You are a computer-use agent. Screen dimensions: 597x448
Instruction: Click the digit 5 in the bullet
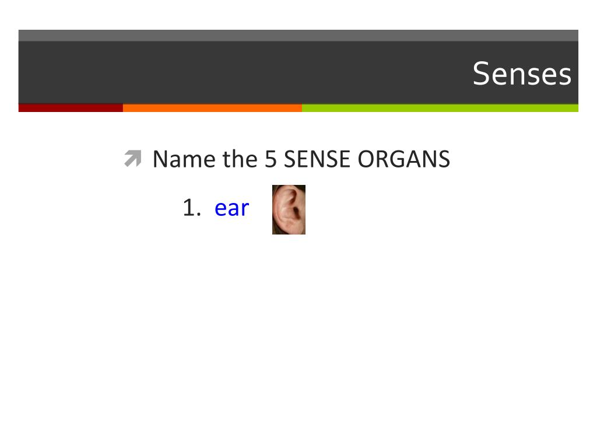[x=271, y=159]
